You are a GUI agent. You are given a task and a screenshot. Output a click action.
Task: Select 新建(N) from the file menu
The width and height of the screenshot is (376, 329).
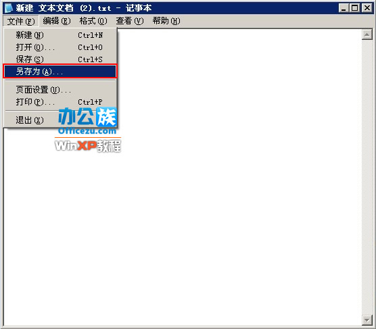tap(60, 35)
